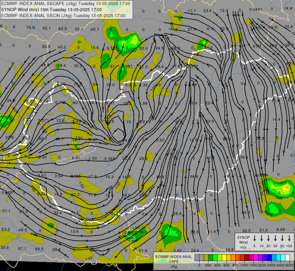Pick the olive swatch in CAPE color bar
The width and height of the screenshot is (295, 271).
pos(206,258)
